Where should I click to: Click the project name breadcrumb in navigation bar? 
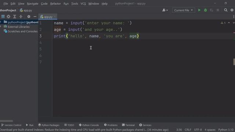(8, 10)
